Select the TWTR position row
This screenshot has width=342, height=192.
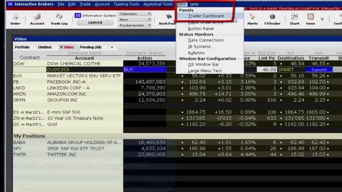tap(20, 155)
